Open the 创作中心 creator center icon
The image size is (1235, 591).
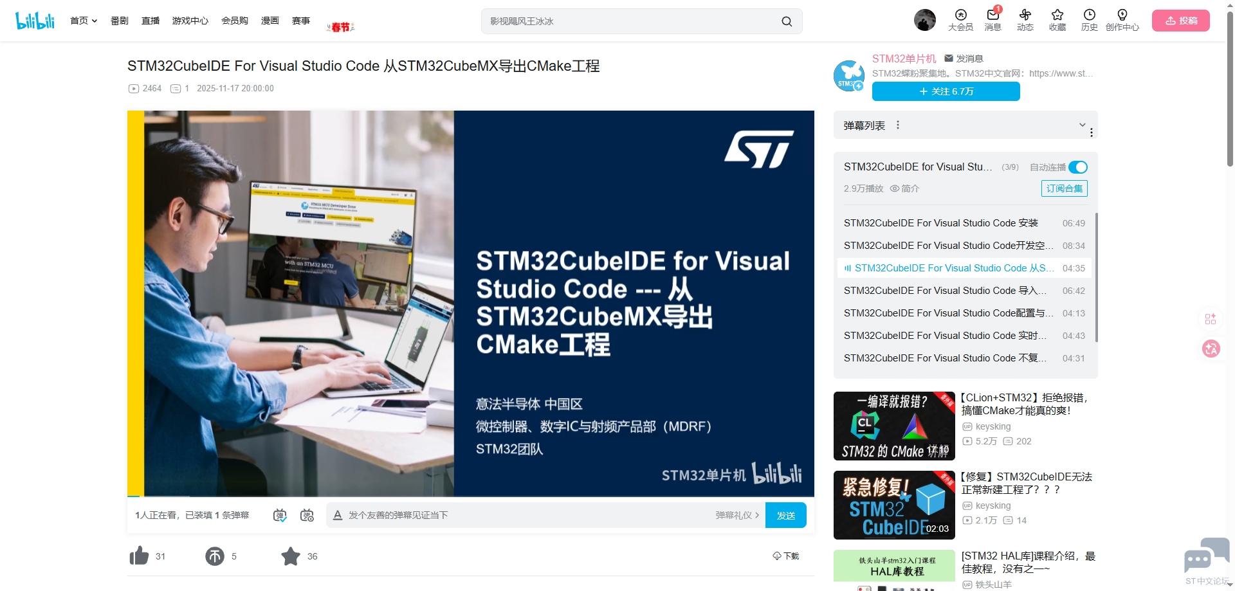[x=1122, y=20]
